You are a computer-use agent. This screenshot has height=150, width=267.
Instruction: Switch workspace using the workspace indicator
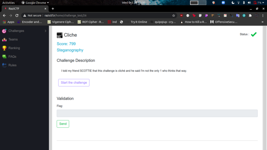click(198, 3)
